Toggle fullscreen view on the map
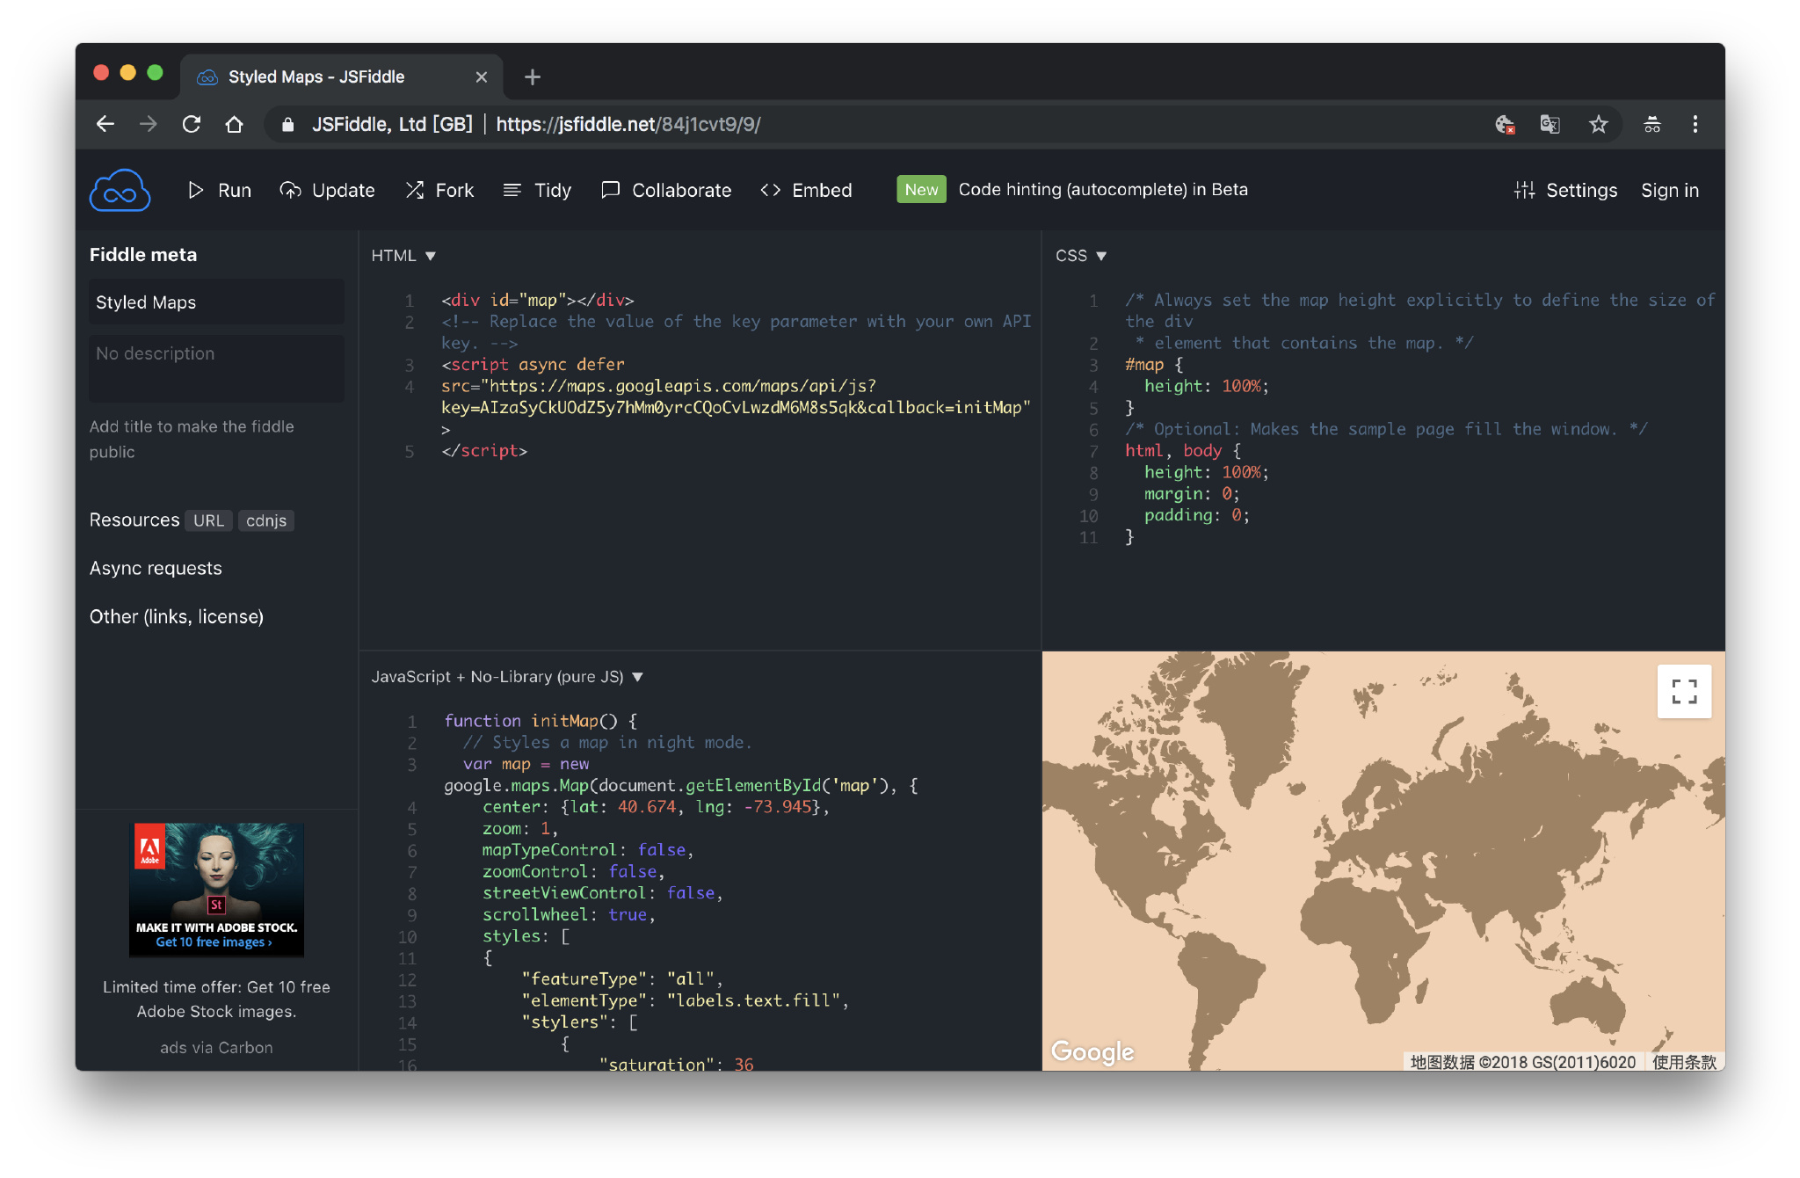This screenshot has height=1178, width=1800. (x=1683, y=692)
